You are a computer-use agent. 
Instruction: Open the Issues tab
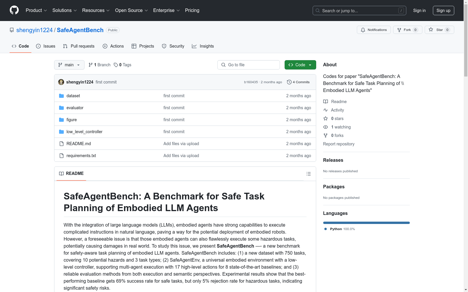[46, 46]
